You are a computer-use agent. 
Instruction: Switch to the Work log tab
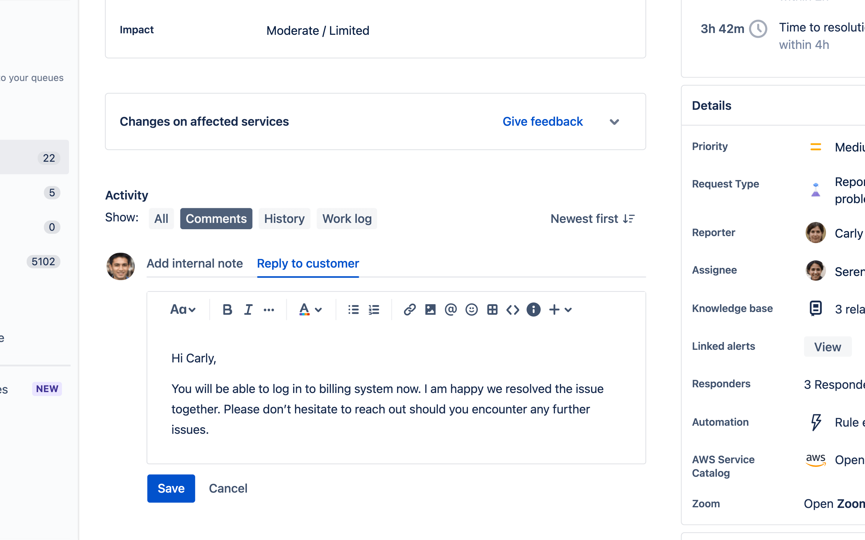pyautogui.click(x=346, y=218)
